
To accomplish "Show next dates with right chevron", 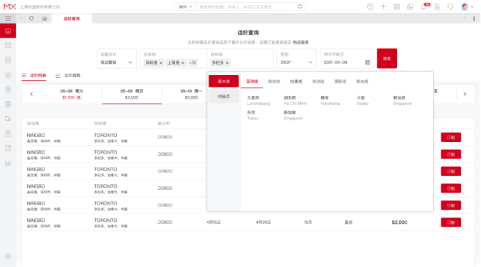I will [465, 95].
